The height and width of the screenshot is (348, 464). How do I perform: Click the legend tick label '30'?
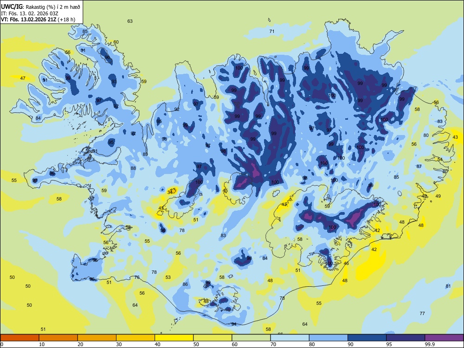pos(119,344)
